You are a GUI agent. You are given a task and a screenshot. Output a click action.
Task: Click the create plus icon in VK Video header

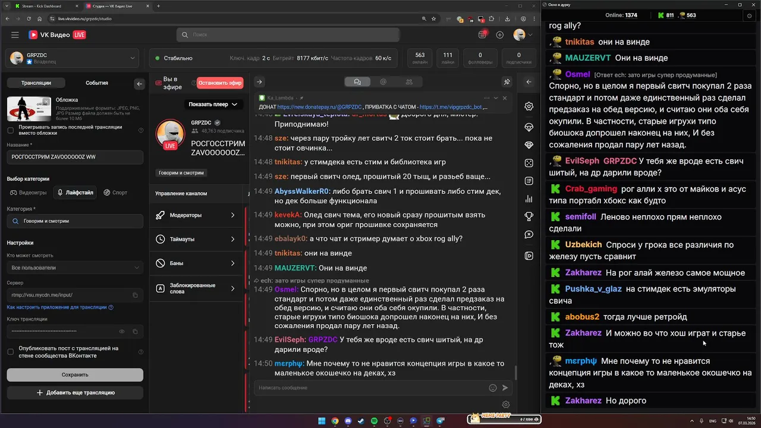[499, 35]
